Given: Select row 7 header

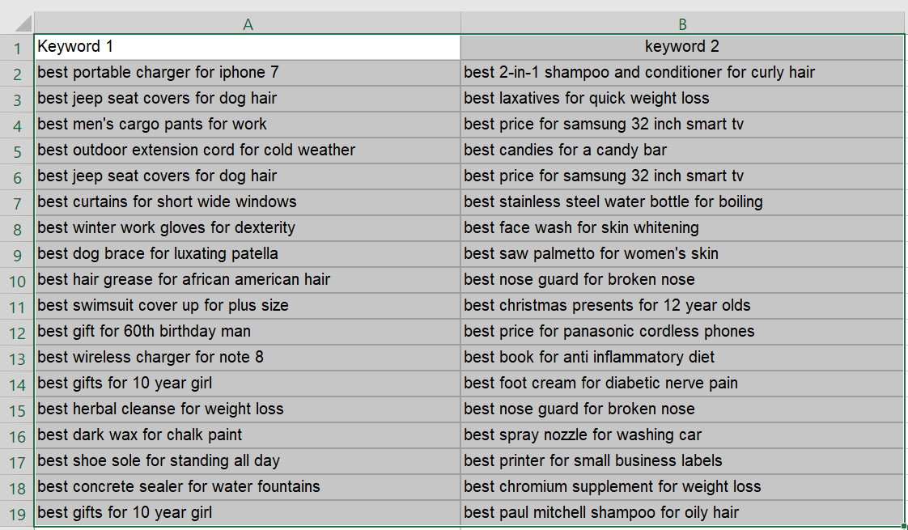Looking at the screenshot, I should (17, 203).
